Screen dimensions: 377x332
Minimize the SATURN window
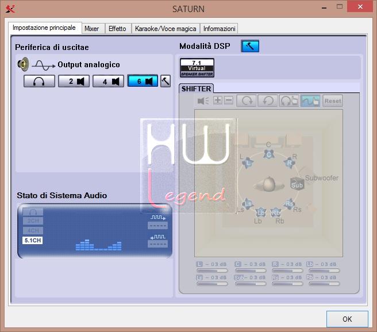(x=324, y=7)
